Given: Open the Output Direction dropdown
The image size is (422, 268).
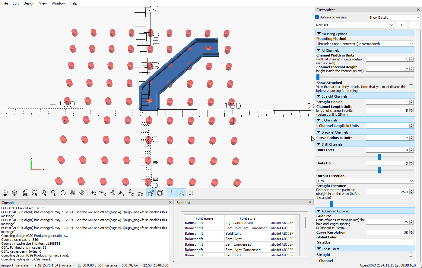Looking at the screenshot, I should coord(365,181).
